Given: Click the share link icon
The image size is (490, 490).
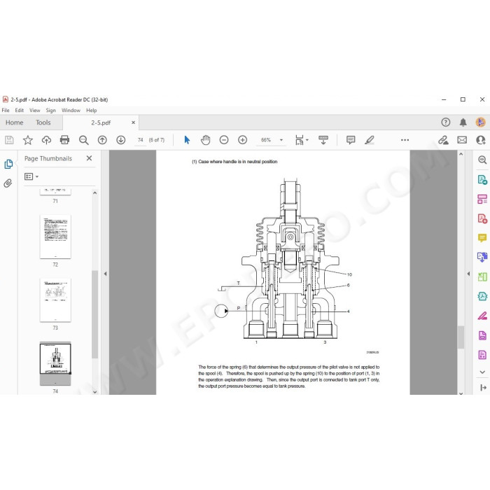Looking at the screenshot, I should coord(443,140).
